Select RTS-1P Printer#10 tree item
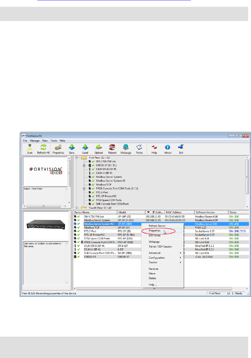The width and height of the screenshot is (251, 358). point(106,196)
